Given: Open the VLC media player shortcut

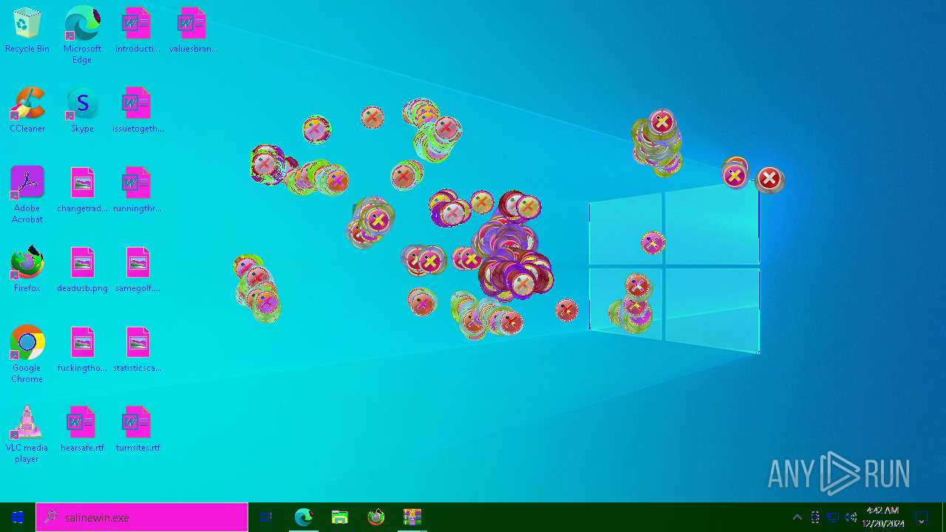Looking at the screenshot, I should 27,434.
